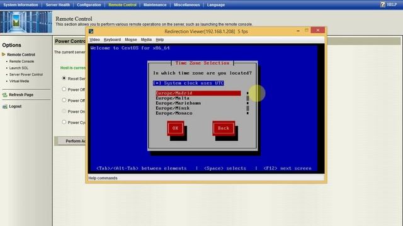Open the viewer's Mouse menu

130,40
